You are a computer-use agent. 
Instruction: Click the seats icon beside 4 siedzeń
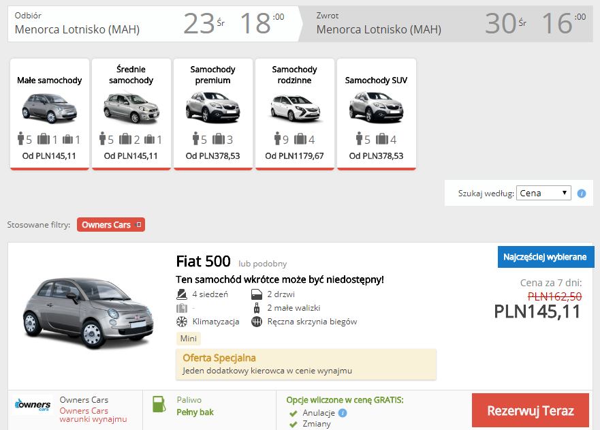click(182, 294)
